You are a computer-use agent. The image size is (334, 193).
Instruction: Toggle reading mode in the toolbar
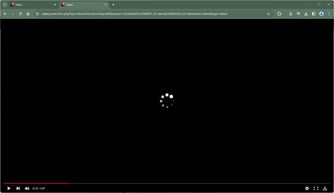(298, 14)
